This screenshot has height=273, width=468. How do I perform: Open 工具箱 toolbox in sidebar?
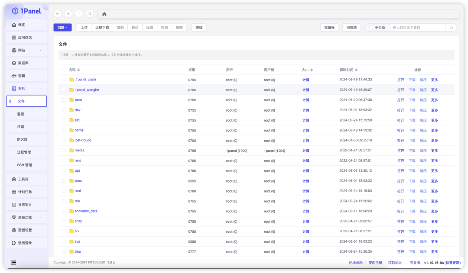coord(26,179)
